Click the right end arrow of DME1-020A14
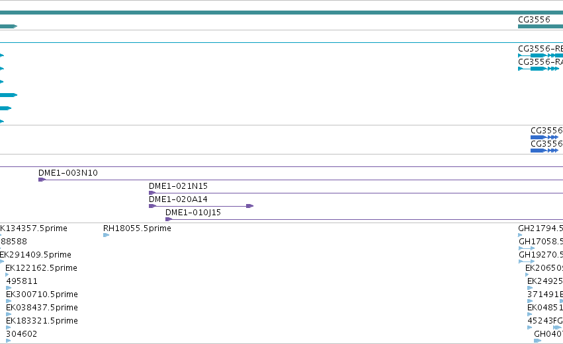The height and width of the screenshot is (344, 563). pos(250,206)
